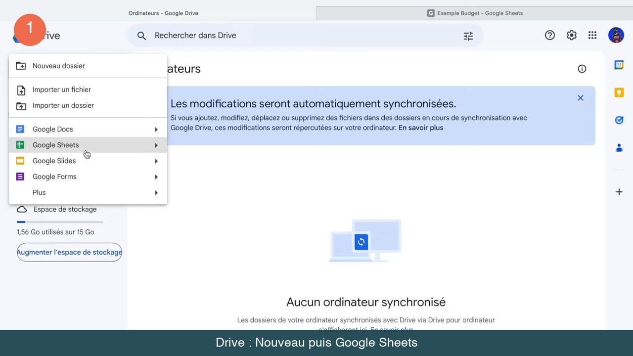Viewport: 633px width, 356px height.
Task: Select Google Docs menu label
Action: click(52, 129)
